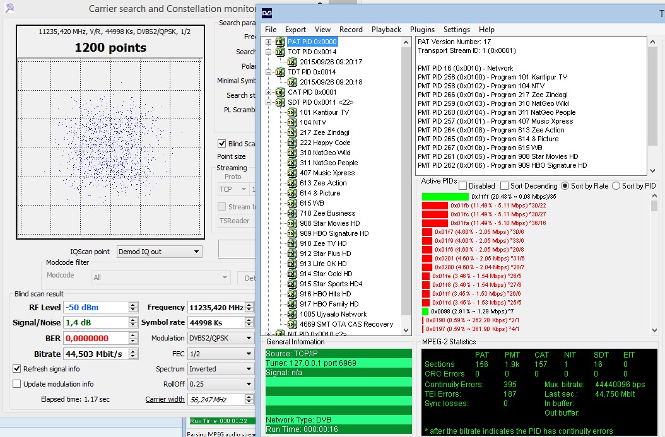Click the SDT icon beside 908 Star Movies HD
Viewport: 665px width, 437px height.
291,223
